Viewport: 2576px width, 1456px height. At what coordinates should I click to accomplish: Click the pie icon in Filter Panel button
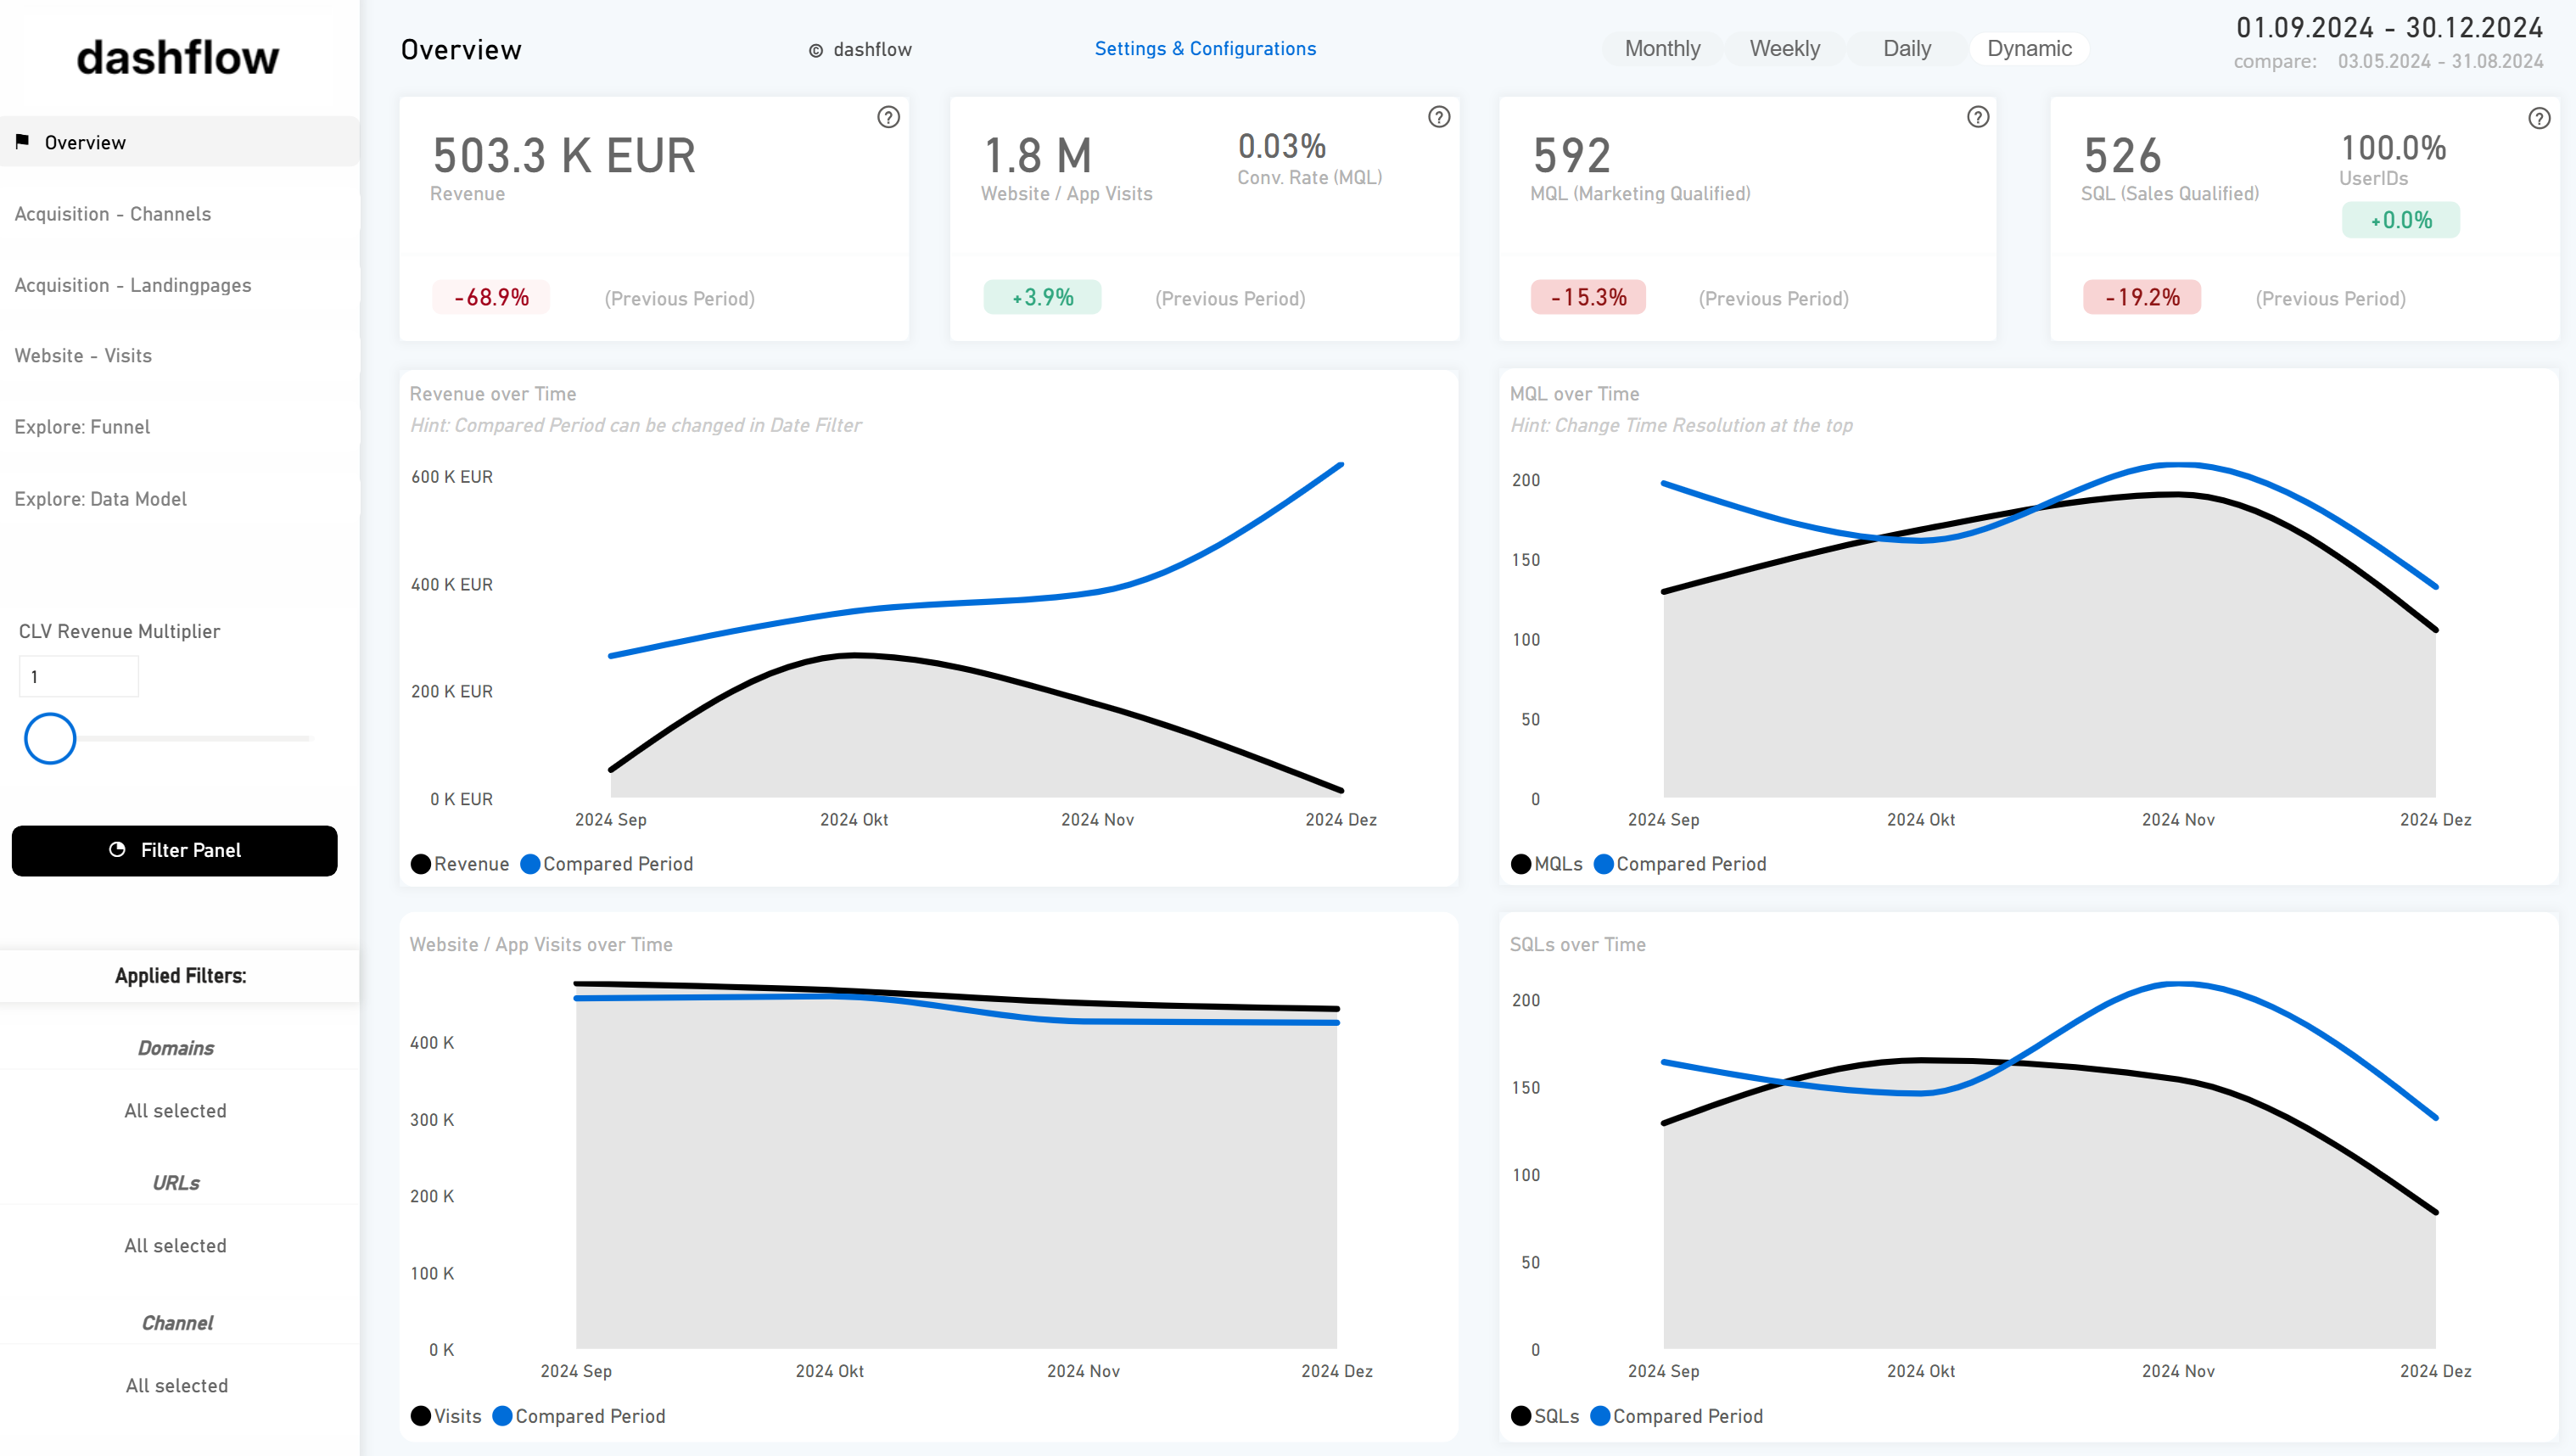pyautogui.click(x=117, y=849)
